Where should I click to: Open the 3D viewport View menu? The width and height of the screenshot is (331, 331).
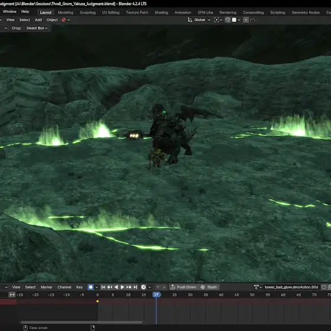point(11,20)
